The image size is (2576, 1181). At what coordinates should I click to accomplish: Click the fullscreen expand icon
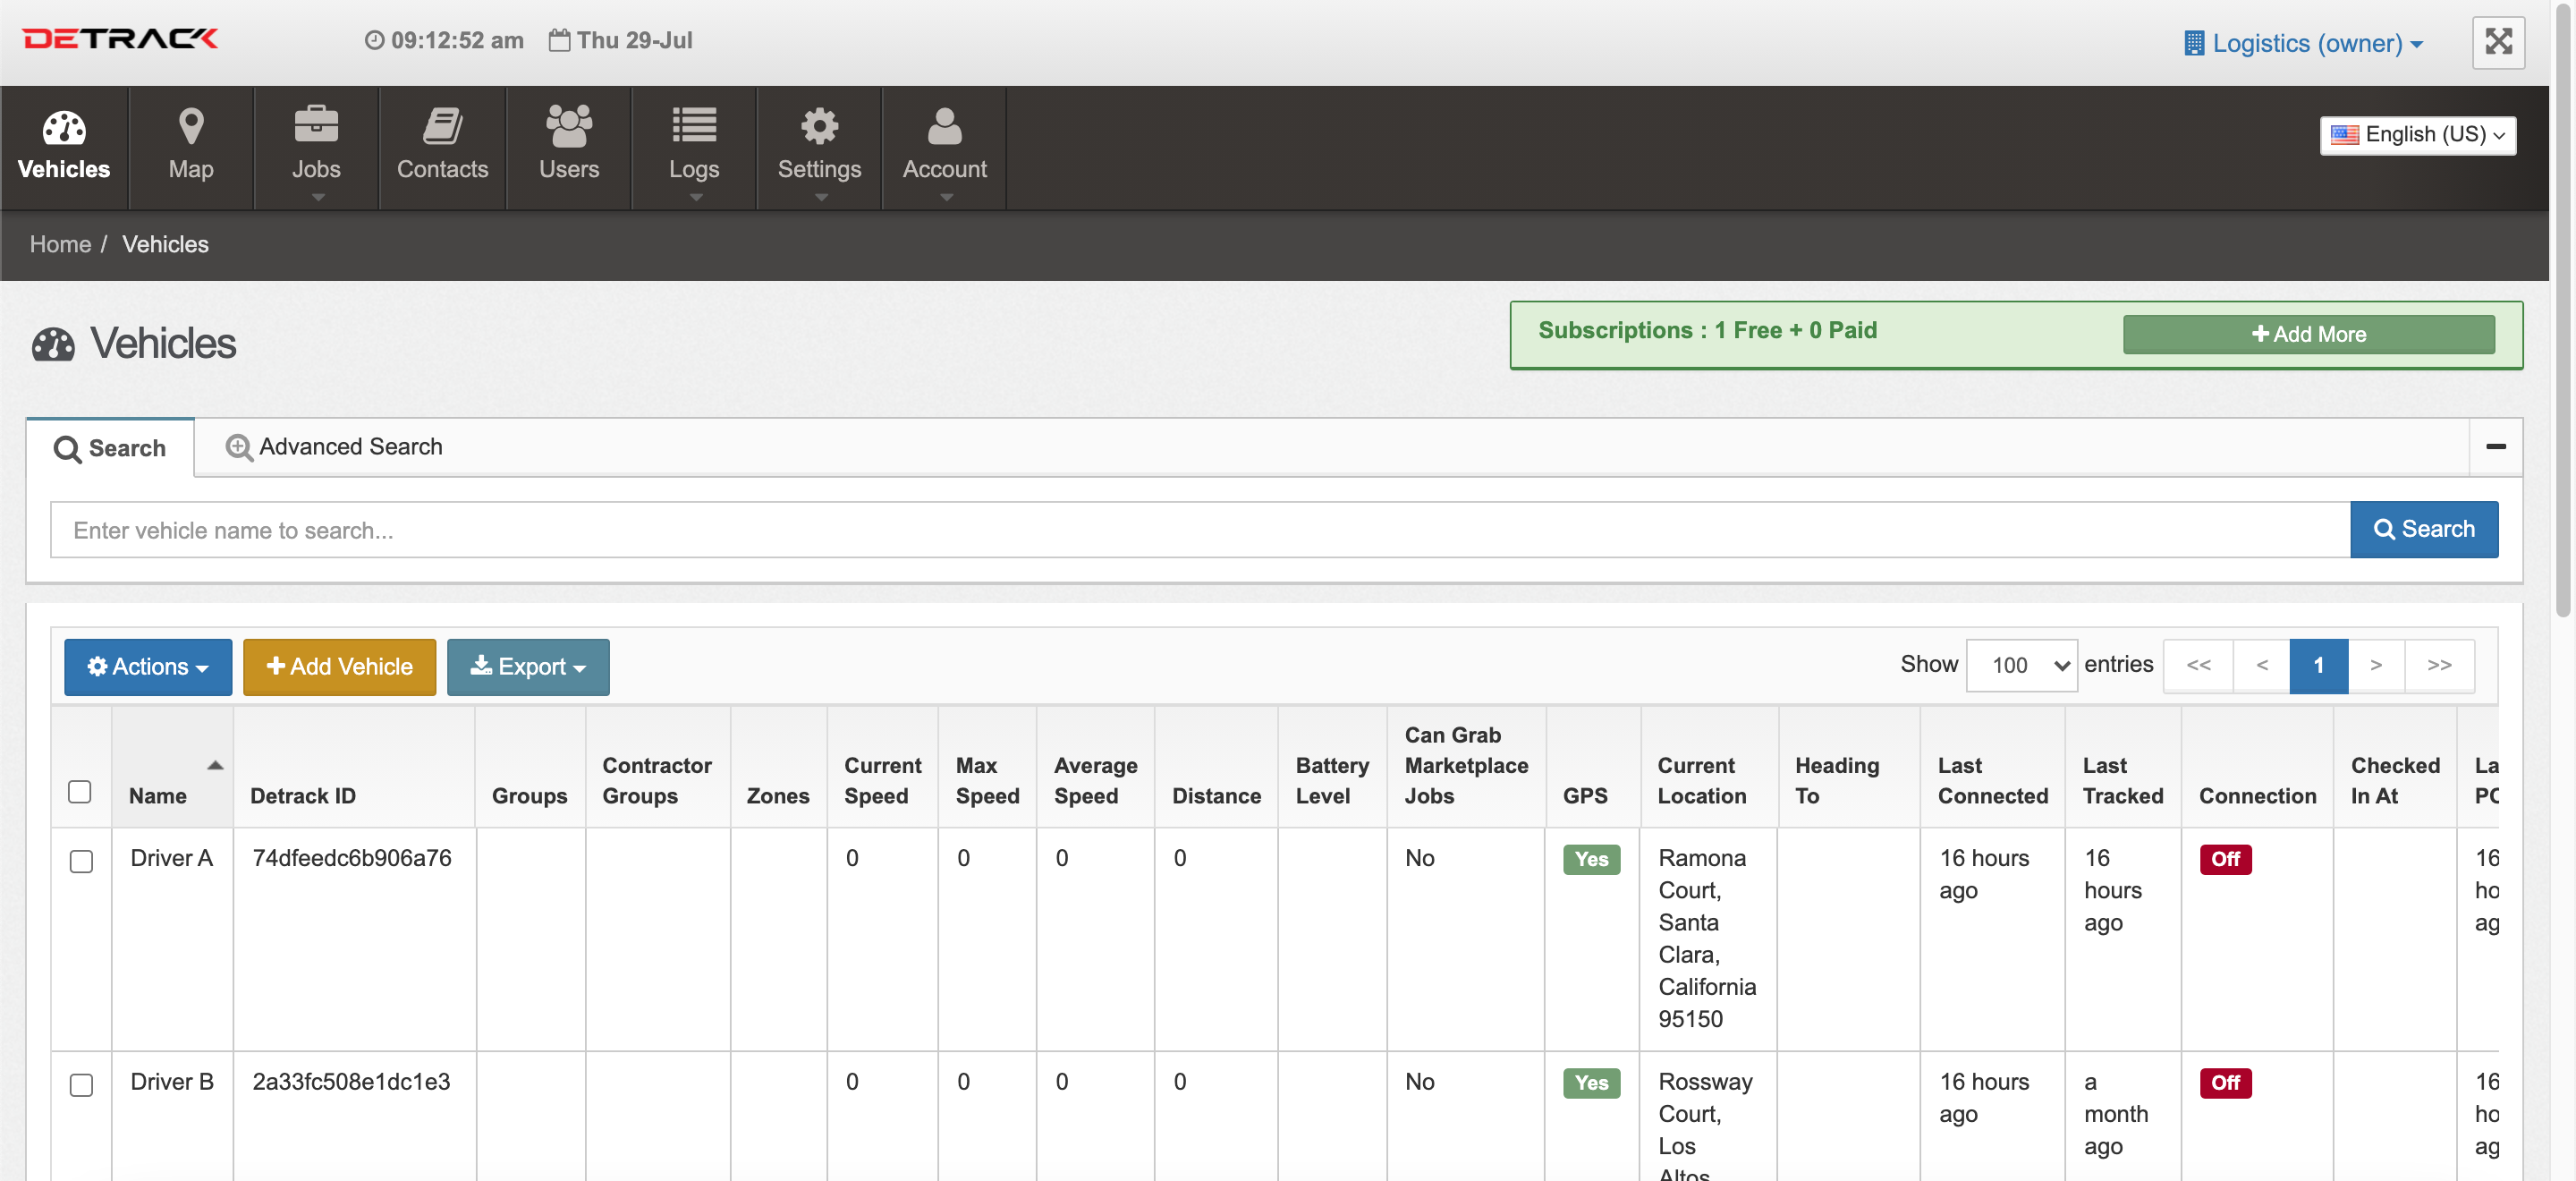2497,42
